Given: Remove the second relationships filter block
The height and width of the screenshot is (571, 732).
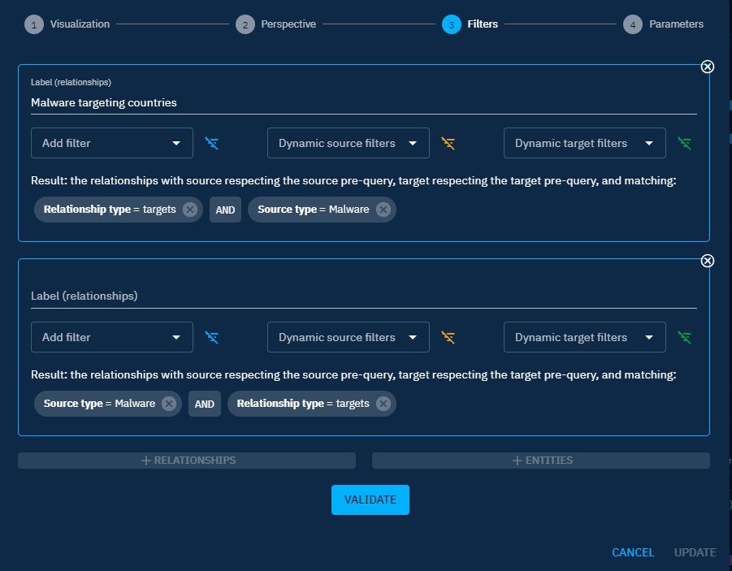Looking at the screenshot, I should coord(707,261).
